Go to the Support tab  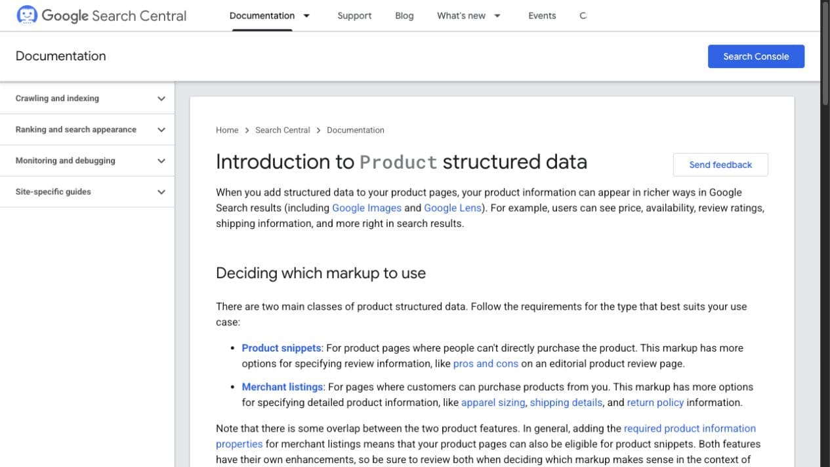(x=354, y=16)
